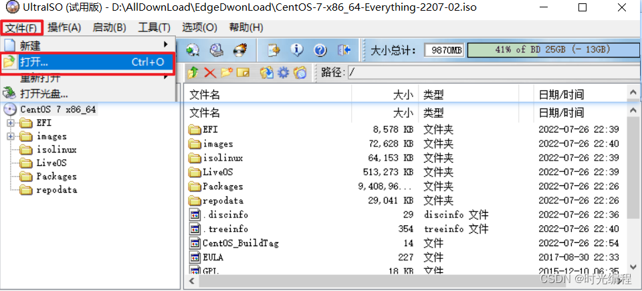Select Packages in the left tree
642x291 pixels.
[x=56, y=177]
